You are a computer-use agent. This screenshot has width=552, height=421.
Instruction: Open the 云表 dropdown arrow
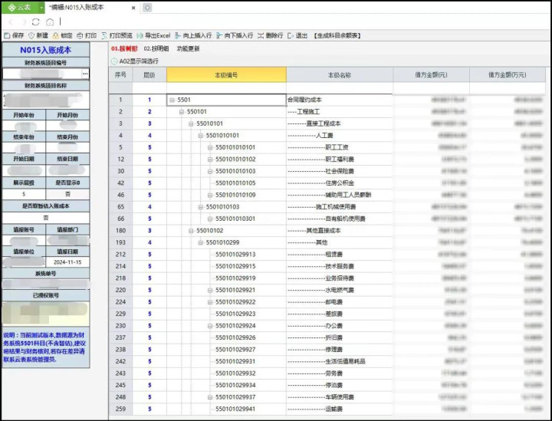pos(41,7)
